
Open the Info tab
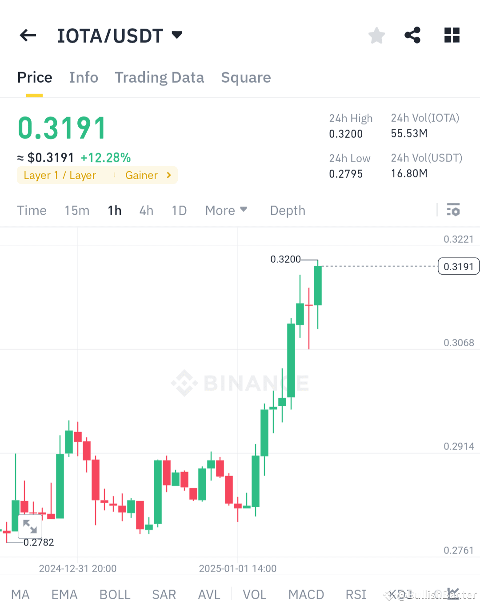pyautogui.click(x=84, y=77)
